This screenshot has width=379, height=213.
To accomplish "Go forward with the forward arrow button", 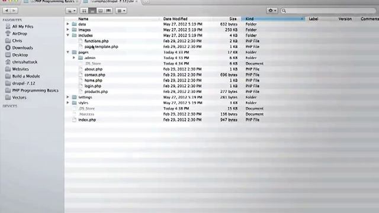I will (14, 11).
